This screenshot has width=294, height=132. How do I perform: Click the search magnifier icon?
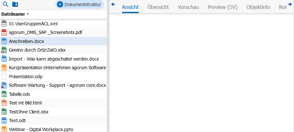point(5,4)
